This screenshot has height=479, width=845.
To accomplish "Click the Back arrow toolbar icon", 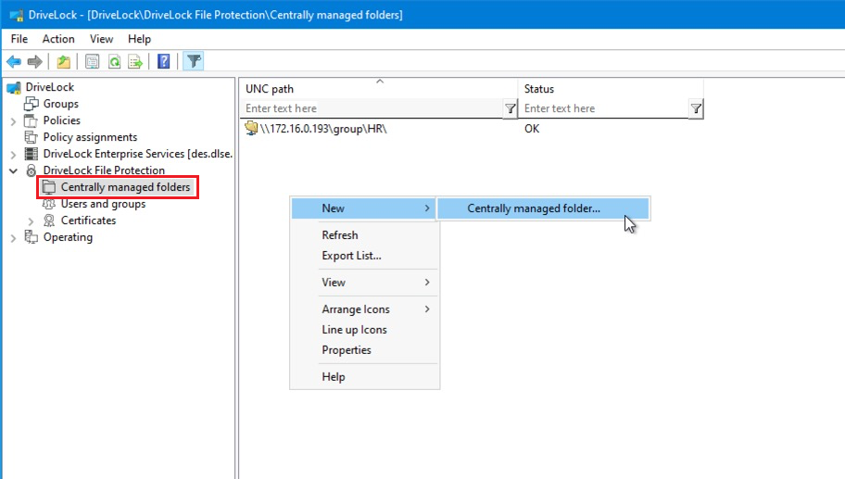I will coord(14,62).
